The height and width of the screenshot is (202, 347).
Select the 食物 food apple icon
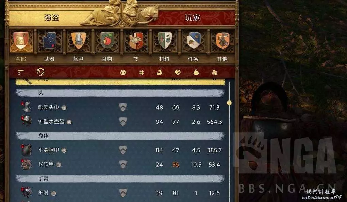[x=107, y=41]
